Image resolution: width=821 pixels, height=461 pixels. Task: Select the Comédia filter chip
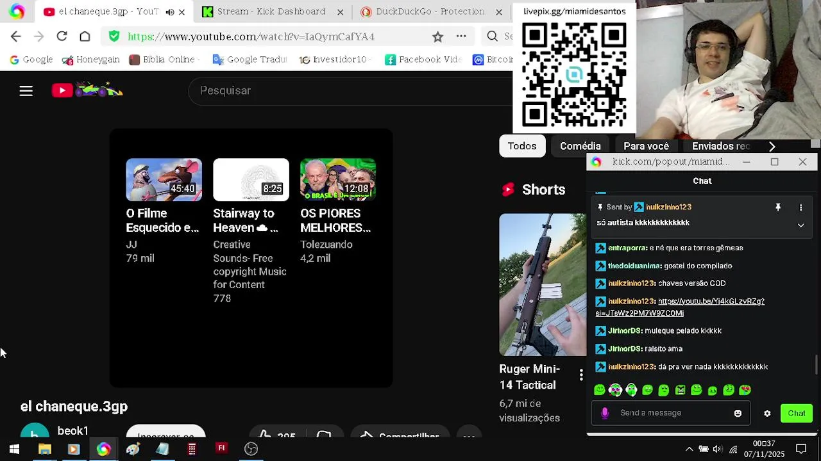coord(580,147)
